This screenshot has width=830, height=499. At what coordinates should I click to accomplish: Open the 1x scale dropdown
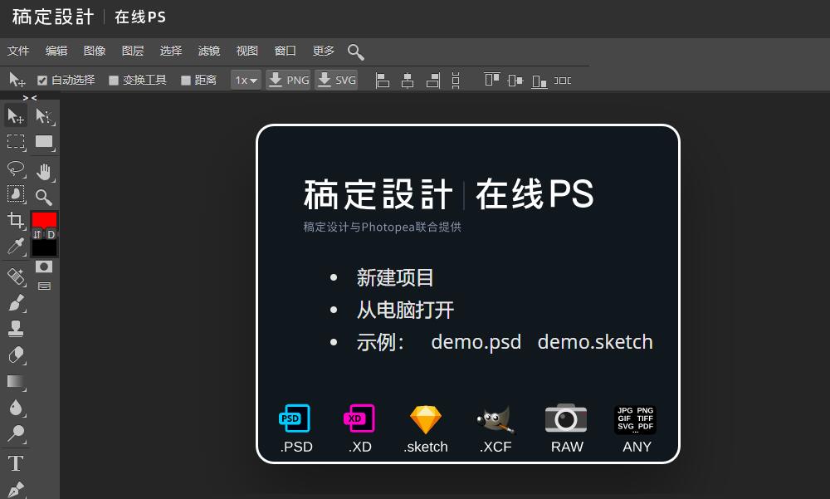click(247, 80)
